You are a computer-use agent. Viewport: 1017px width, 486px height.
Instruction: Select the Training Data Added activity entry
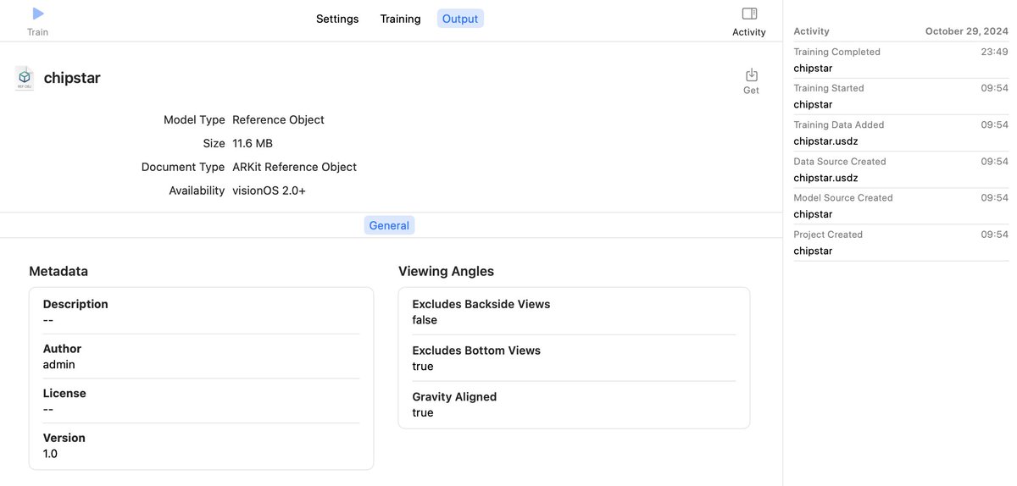coord(901,133)
